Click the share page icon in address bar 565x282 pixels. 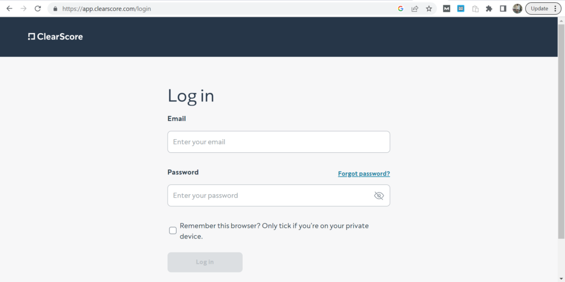tap(415, 9)
